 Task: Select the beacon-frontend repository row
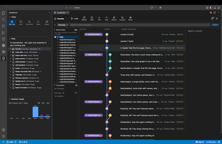coord(29,88)
